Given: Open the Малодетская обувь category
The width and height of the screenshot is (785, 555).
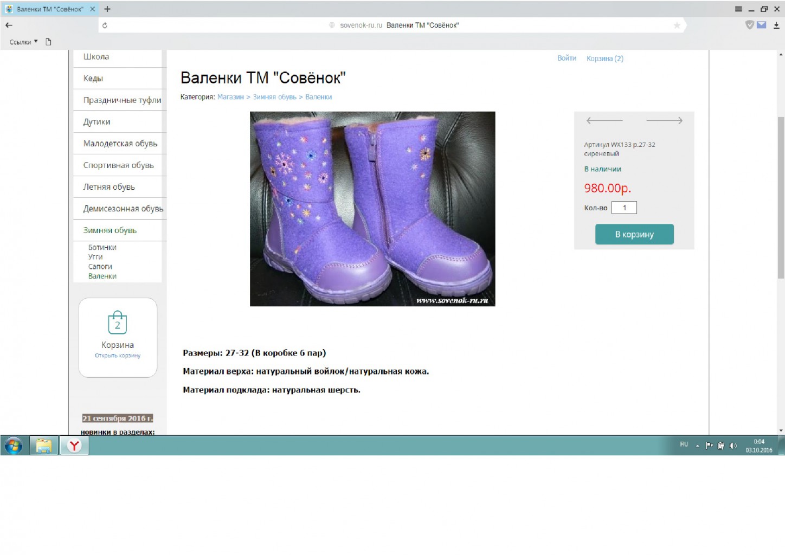Looking at the screenshot, I should (x=120, y=143).
